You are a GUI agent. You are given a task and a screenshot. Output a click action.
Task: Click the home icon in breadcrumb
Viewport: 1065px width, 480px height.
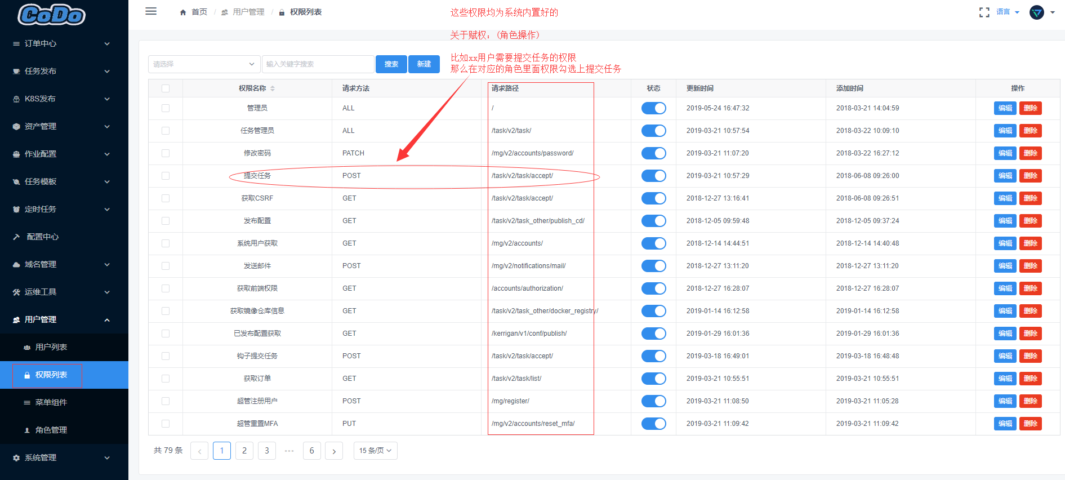click(183, 12)
